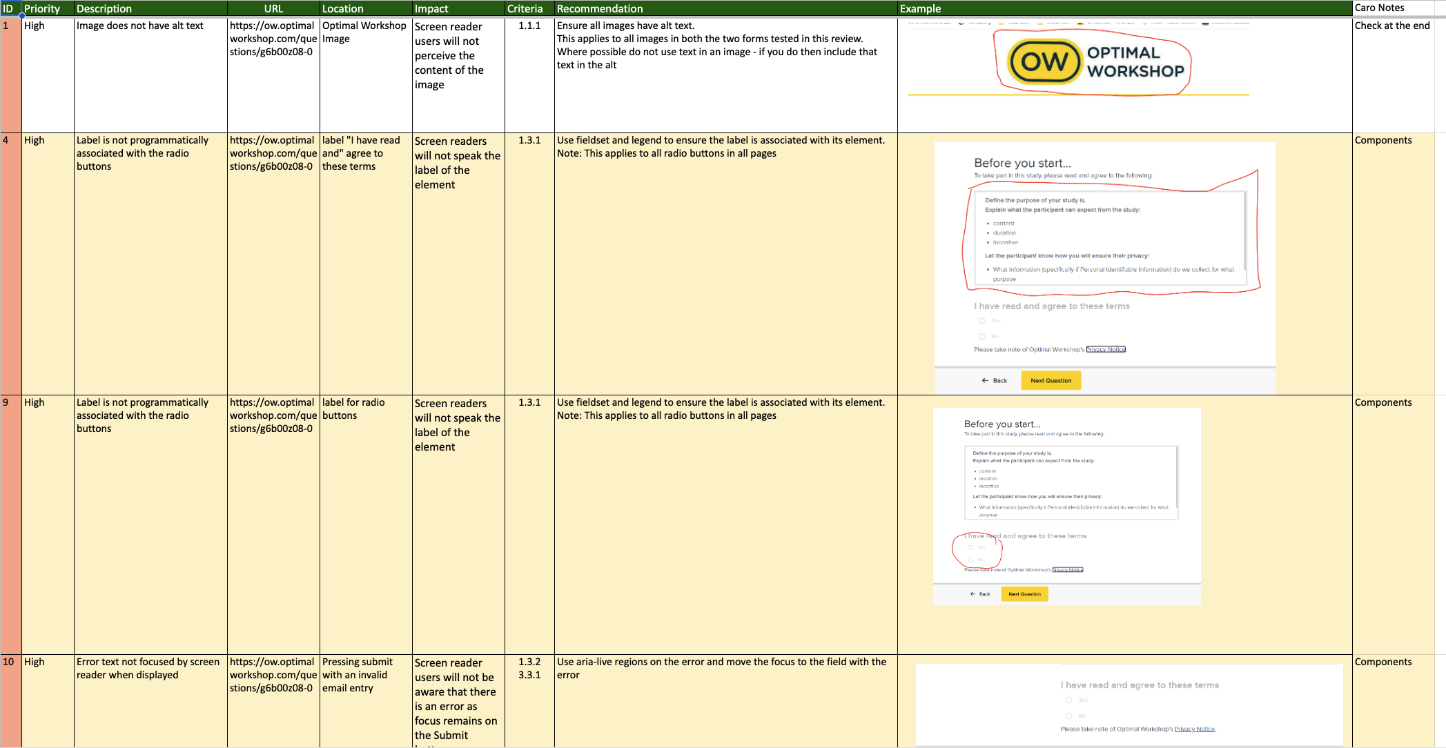Screen dimensions: 1446x748
Task: Click the URL cell in row ID 4
Action: 273,264
